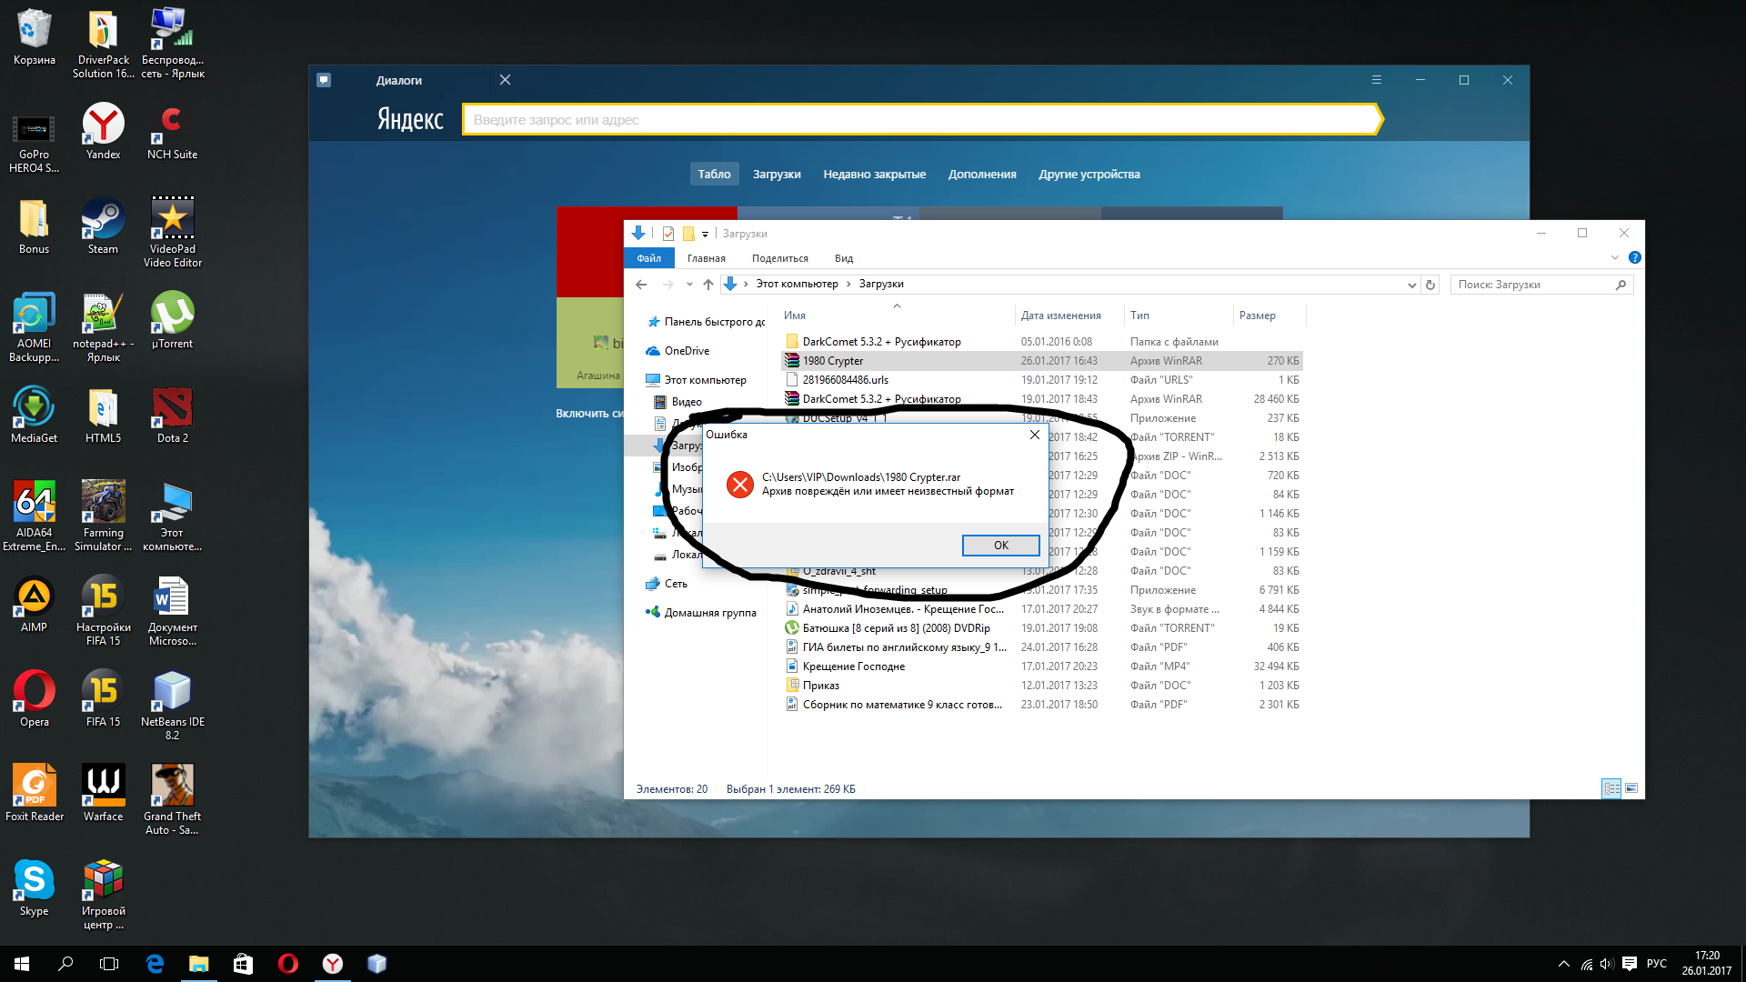Switch to large icons view mode
Viewport: 1746px width, 982px height.
tap(1631, 788)
